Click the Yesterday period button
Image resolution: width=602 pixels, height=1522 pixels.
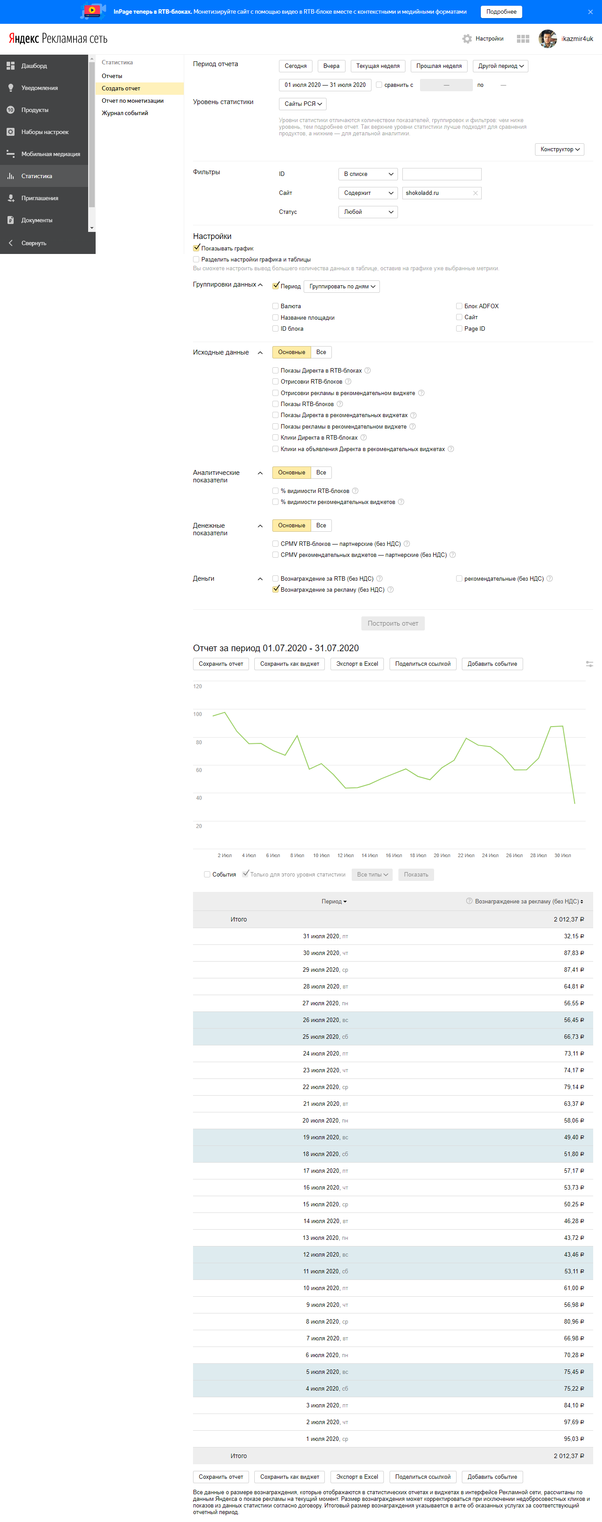point(331,66)
